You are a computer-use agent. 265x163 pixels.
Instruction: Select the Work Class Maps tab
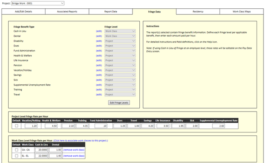pyautogui.click(x=242, y=12)
